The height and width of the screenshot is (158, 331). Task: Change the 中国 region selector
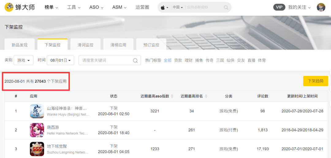(x=178, y=7)
